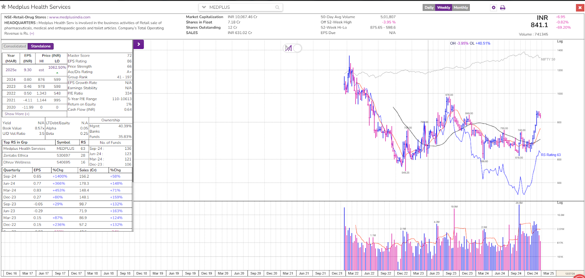The image size is (585, 278).
Task: Click the RS Rating 63 line label
Action: point(551,155)
